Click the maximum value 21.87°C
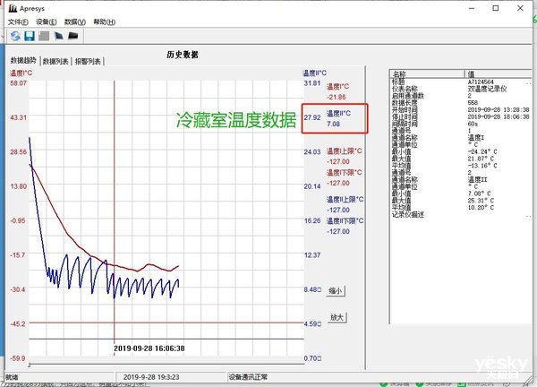Screen dimensions: 537x387 pos(481,159)
